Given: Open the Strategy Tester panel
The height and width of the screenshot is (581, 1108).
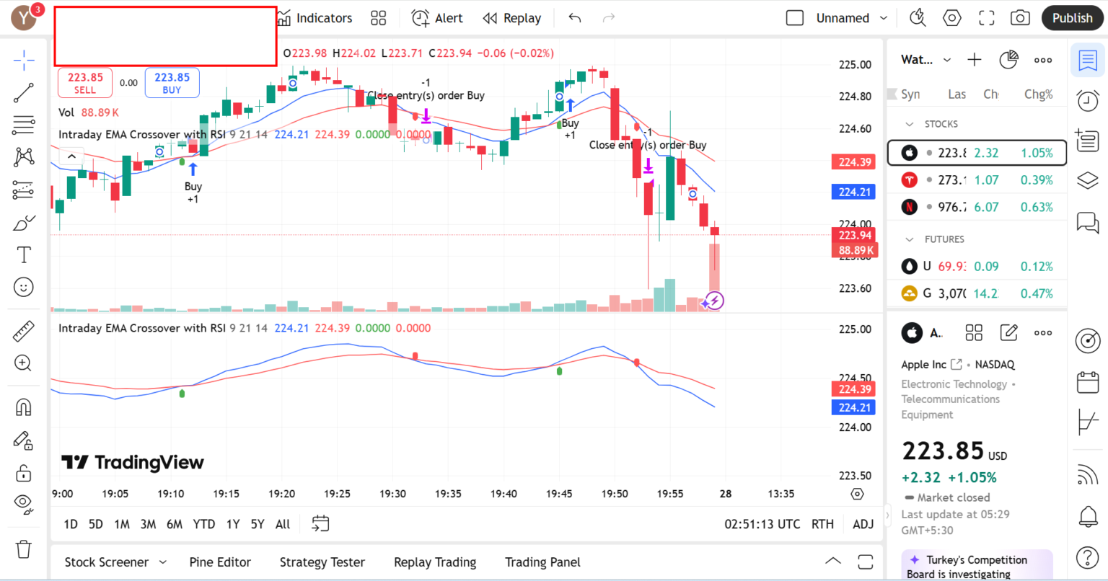Looking at the screenshot, I should click(322, 562).
